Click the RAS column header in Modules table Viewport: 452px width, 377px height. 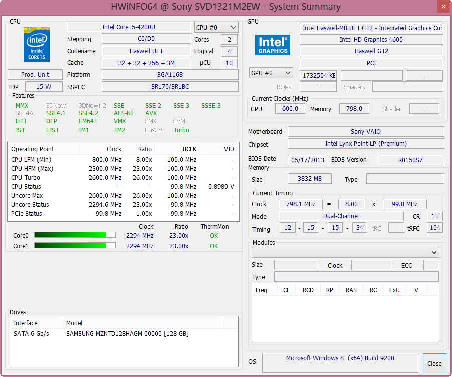point(351,290)
